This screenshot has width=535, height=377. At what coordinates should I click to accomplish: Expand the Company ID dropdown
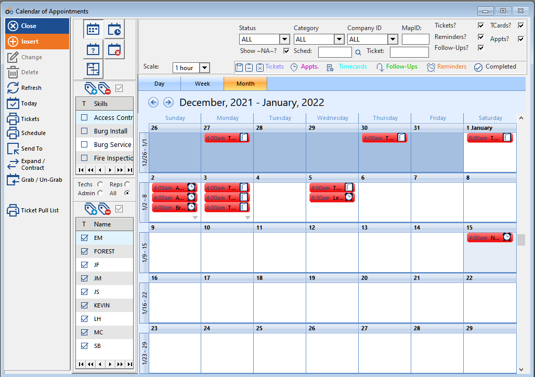point(393,39)
